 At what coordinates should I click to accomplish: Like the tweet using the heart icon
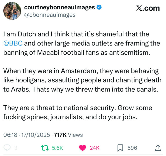coord(83,148)
